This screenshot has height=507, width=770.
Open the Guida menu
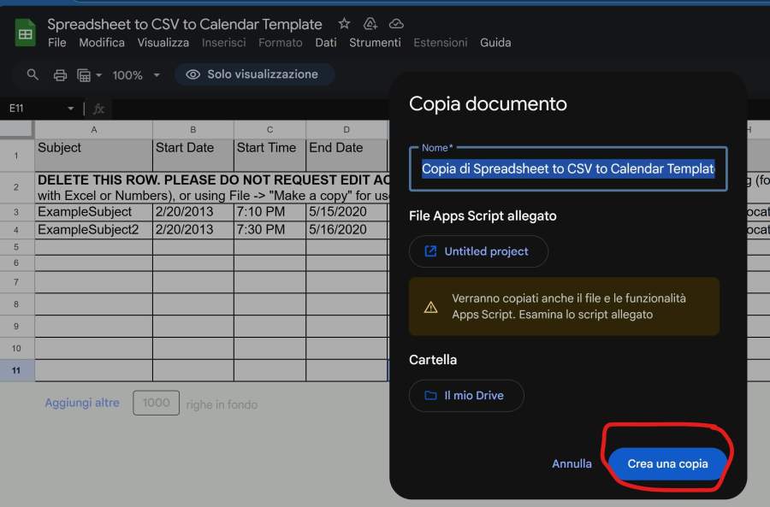[x=495, y=43]
